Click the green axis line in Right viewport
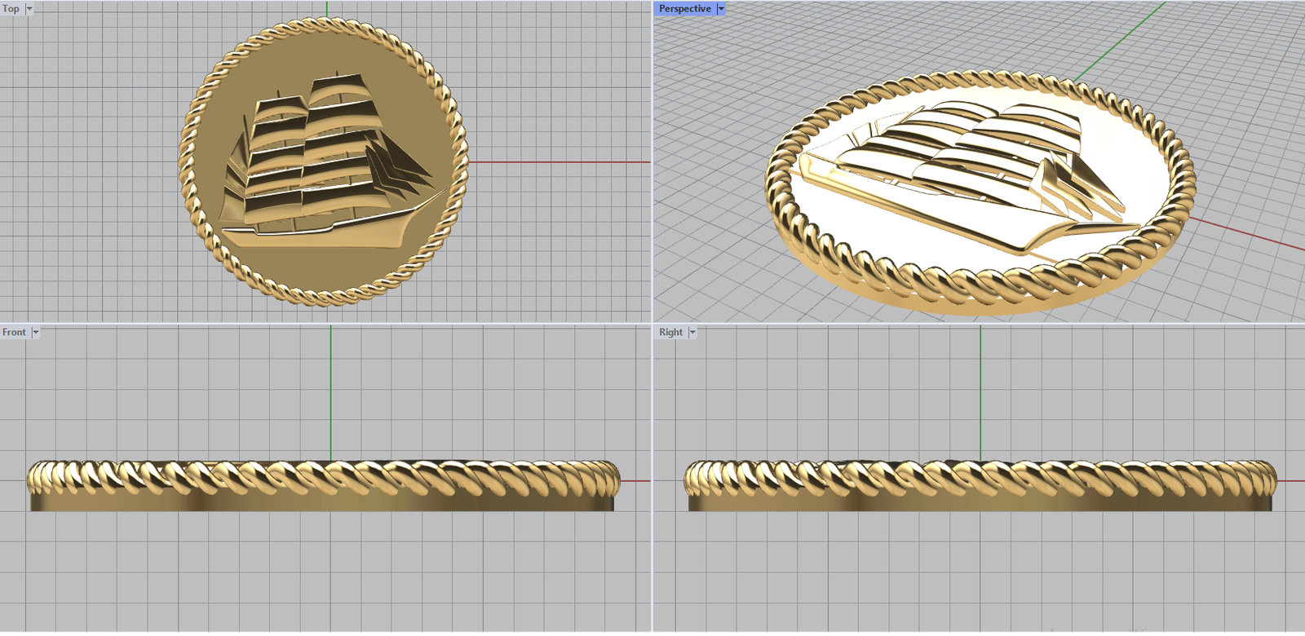This screenshot has width=1305, height=636. pyautogui.click(x=980, y=391)
